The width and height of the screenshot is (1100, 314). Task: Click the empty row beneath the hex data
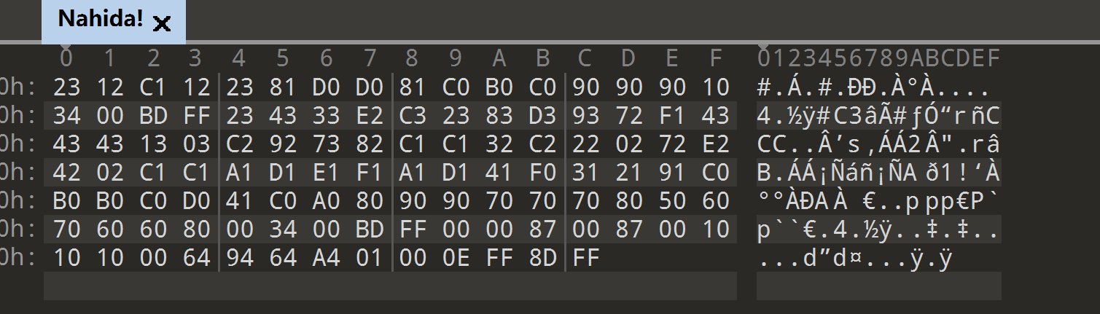pyautogui.click(x=390, y=286)
